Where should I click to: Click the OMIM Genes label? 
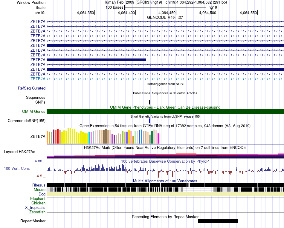[x=34, y=111]
